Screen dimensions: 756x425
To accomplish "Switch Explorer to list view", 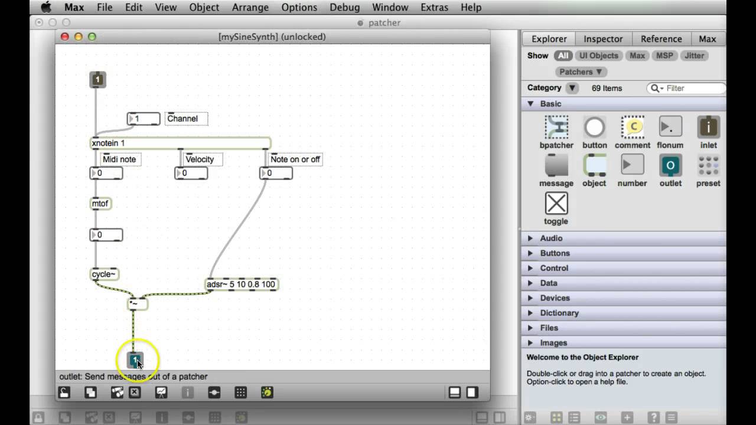I will click(574, 417).
